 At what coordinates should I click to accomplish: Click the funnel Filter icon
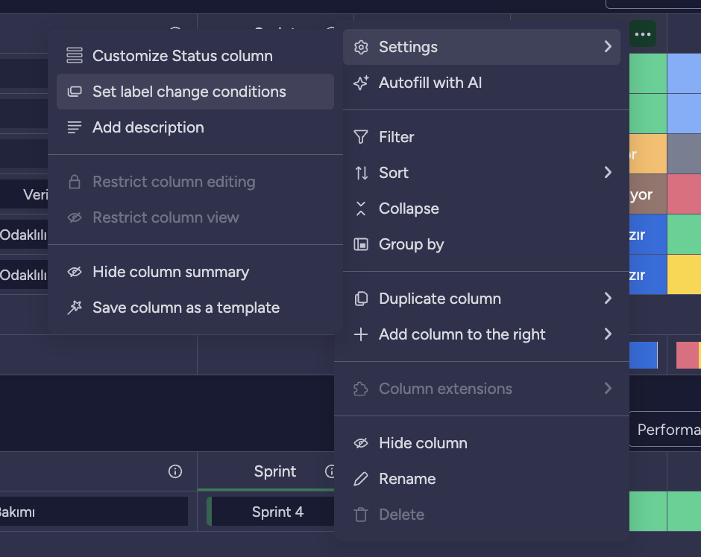[x=361, y=136]
